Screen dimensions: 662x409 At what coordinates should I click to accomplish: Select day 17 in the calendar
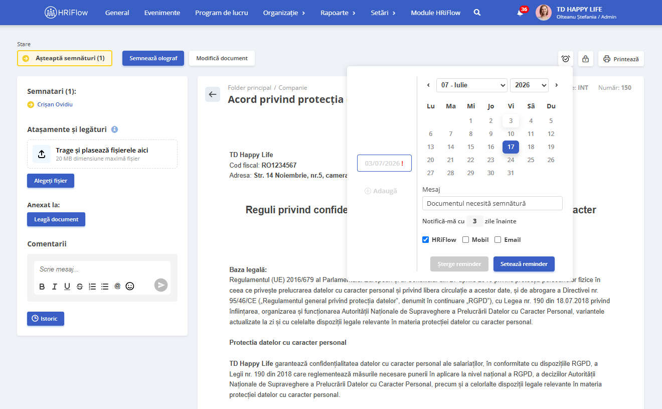pos(511,147)
